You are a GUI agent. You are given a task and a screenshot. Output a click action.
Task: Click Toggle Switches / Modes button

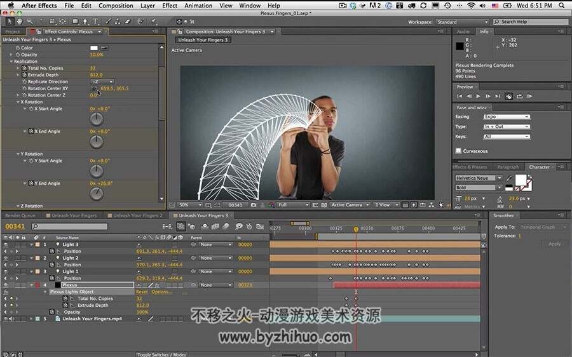pyautogui.click(x=161, y=354)
